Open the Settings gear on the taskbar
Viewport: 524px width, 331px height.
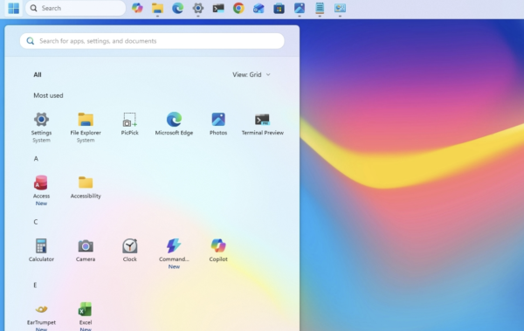pos(198,8)
